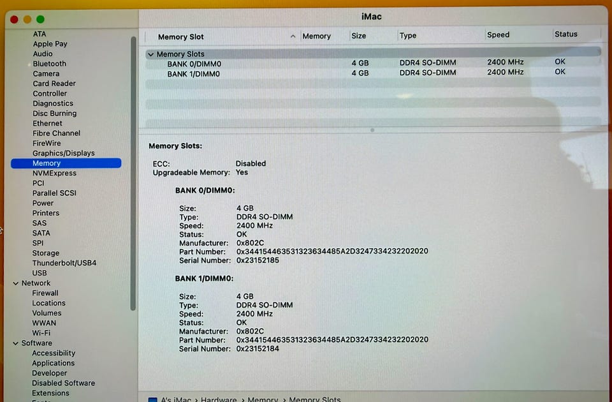Screen dimensions: 612x402
Task: Select Parallel SCSI in sidebar
Action: click(x=54, y=193)
